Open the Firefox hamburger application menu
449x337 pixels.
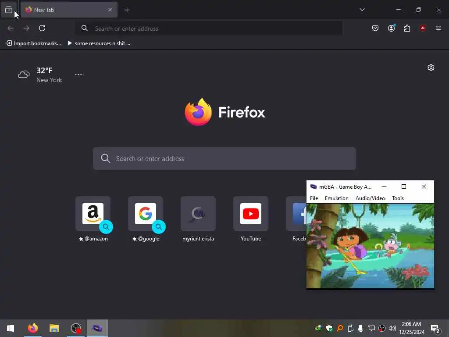click(438, 28)
